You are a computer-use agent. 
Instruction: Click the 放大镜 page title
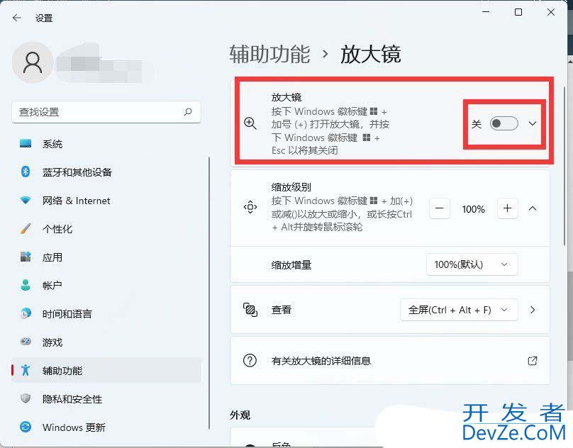tap(371, 54)
